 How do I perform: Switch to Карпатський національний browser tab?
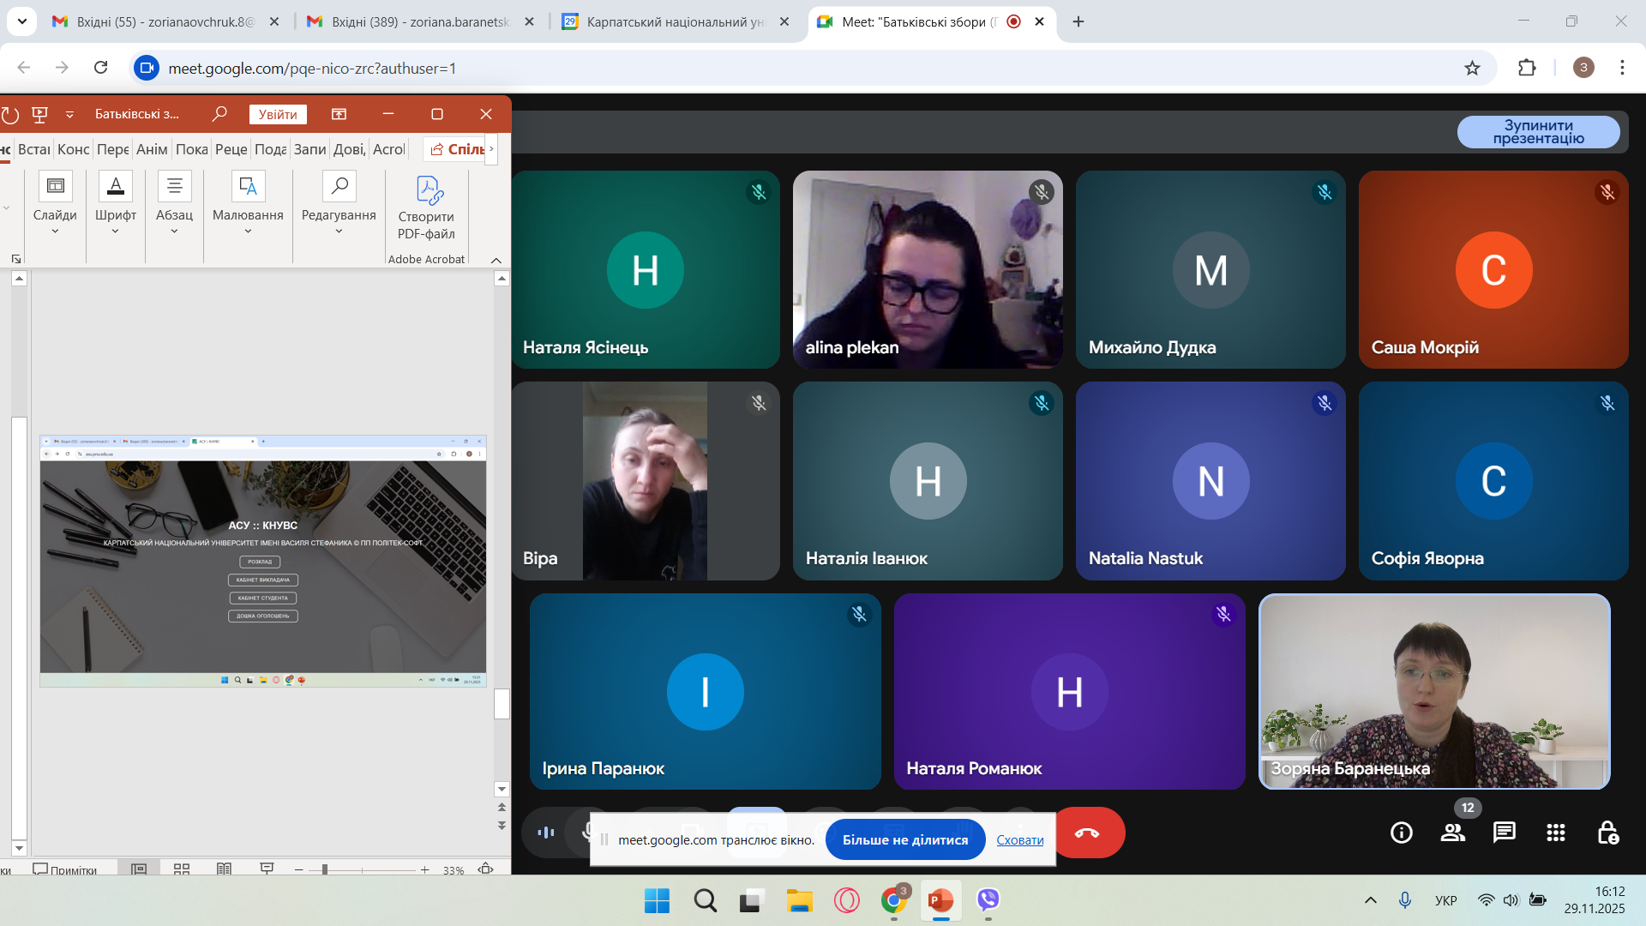pos(675,21)
